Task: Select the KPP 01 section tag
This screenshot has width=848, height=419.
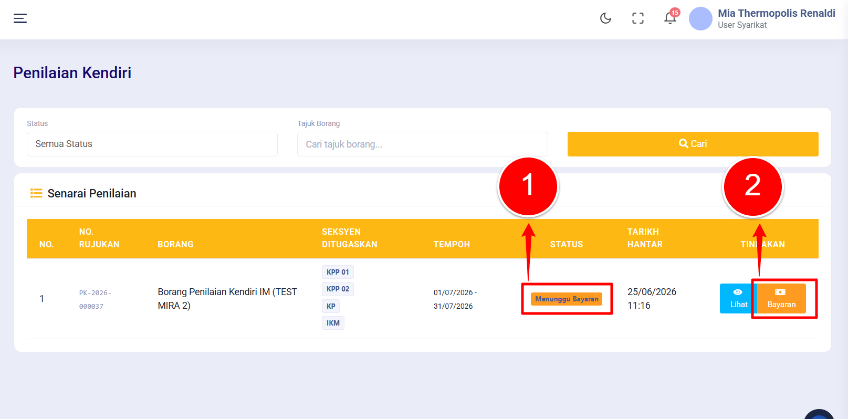Action: coord(338,272)
